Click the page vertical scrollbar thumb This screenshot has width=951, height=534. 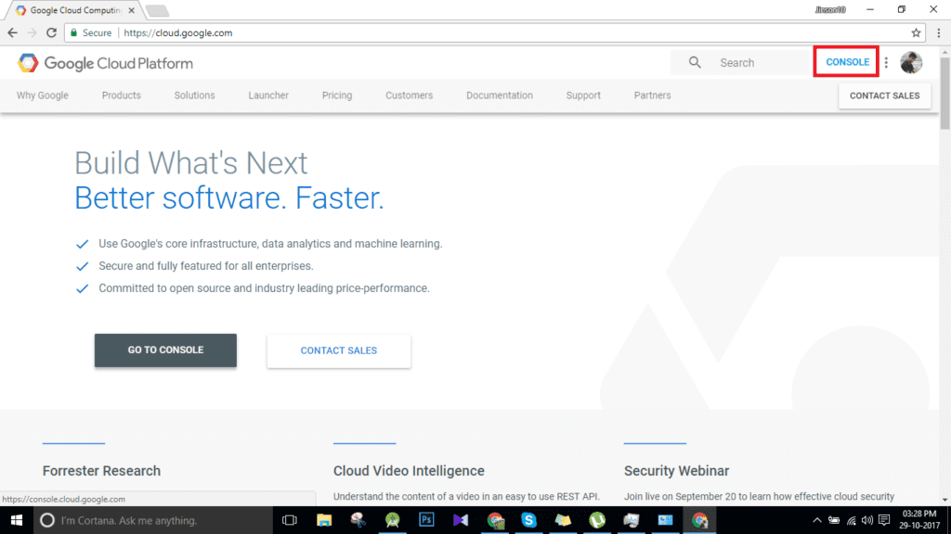click(x=944, y=93)
